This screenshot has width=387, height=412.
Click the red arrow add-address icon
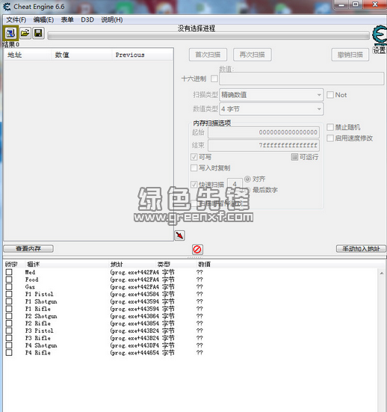pyautogui.click(x=179, y=236)
